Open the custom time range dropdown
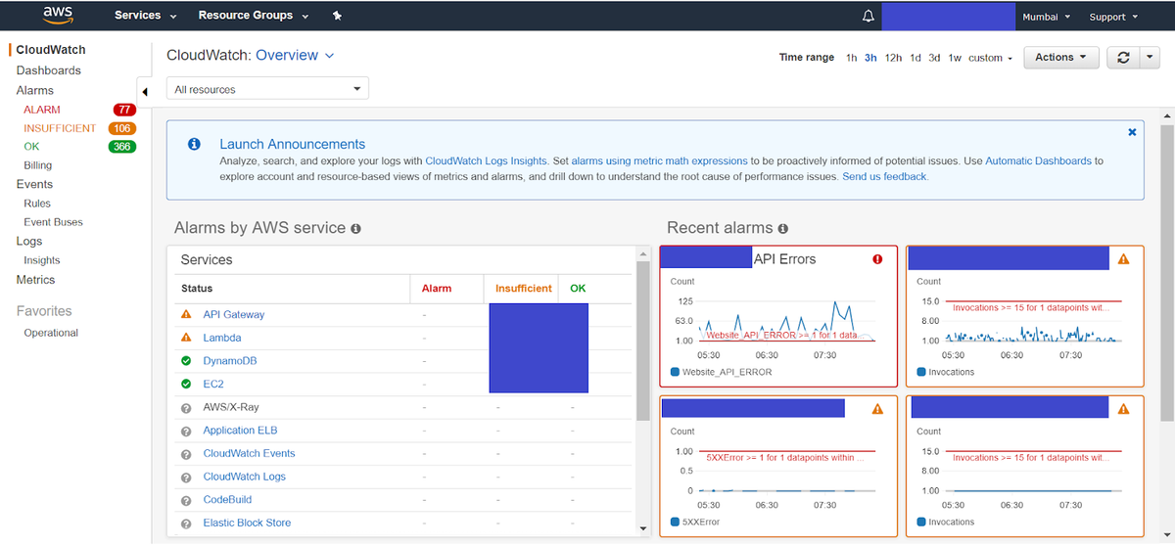Viewport: 1175px width, 547px height. pos(991,58)
